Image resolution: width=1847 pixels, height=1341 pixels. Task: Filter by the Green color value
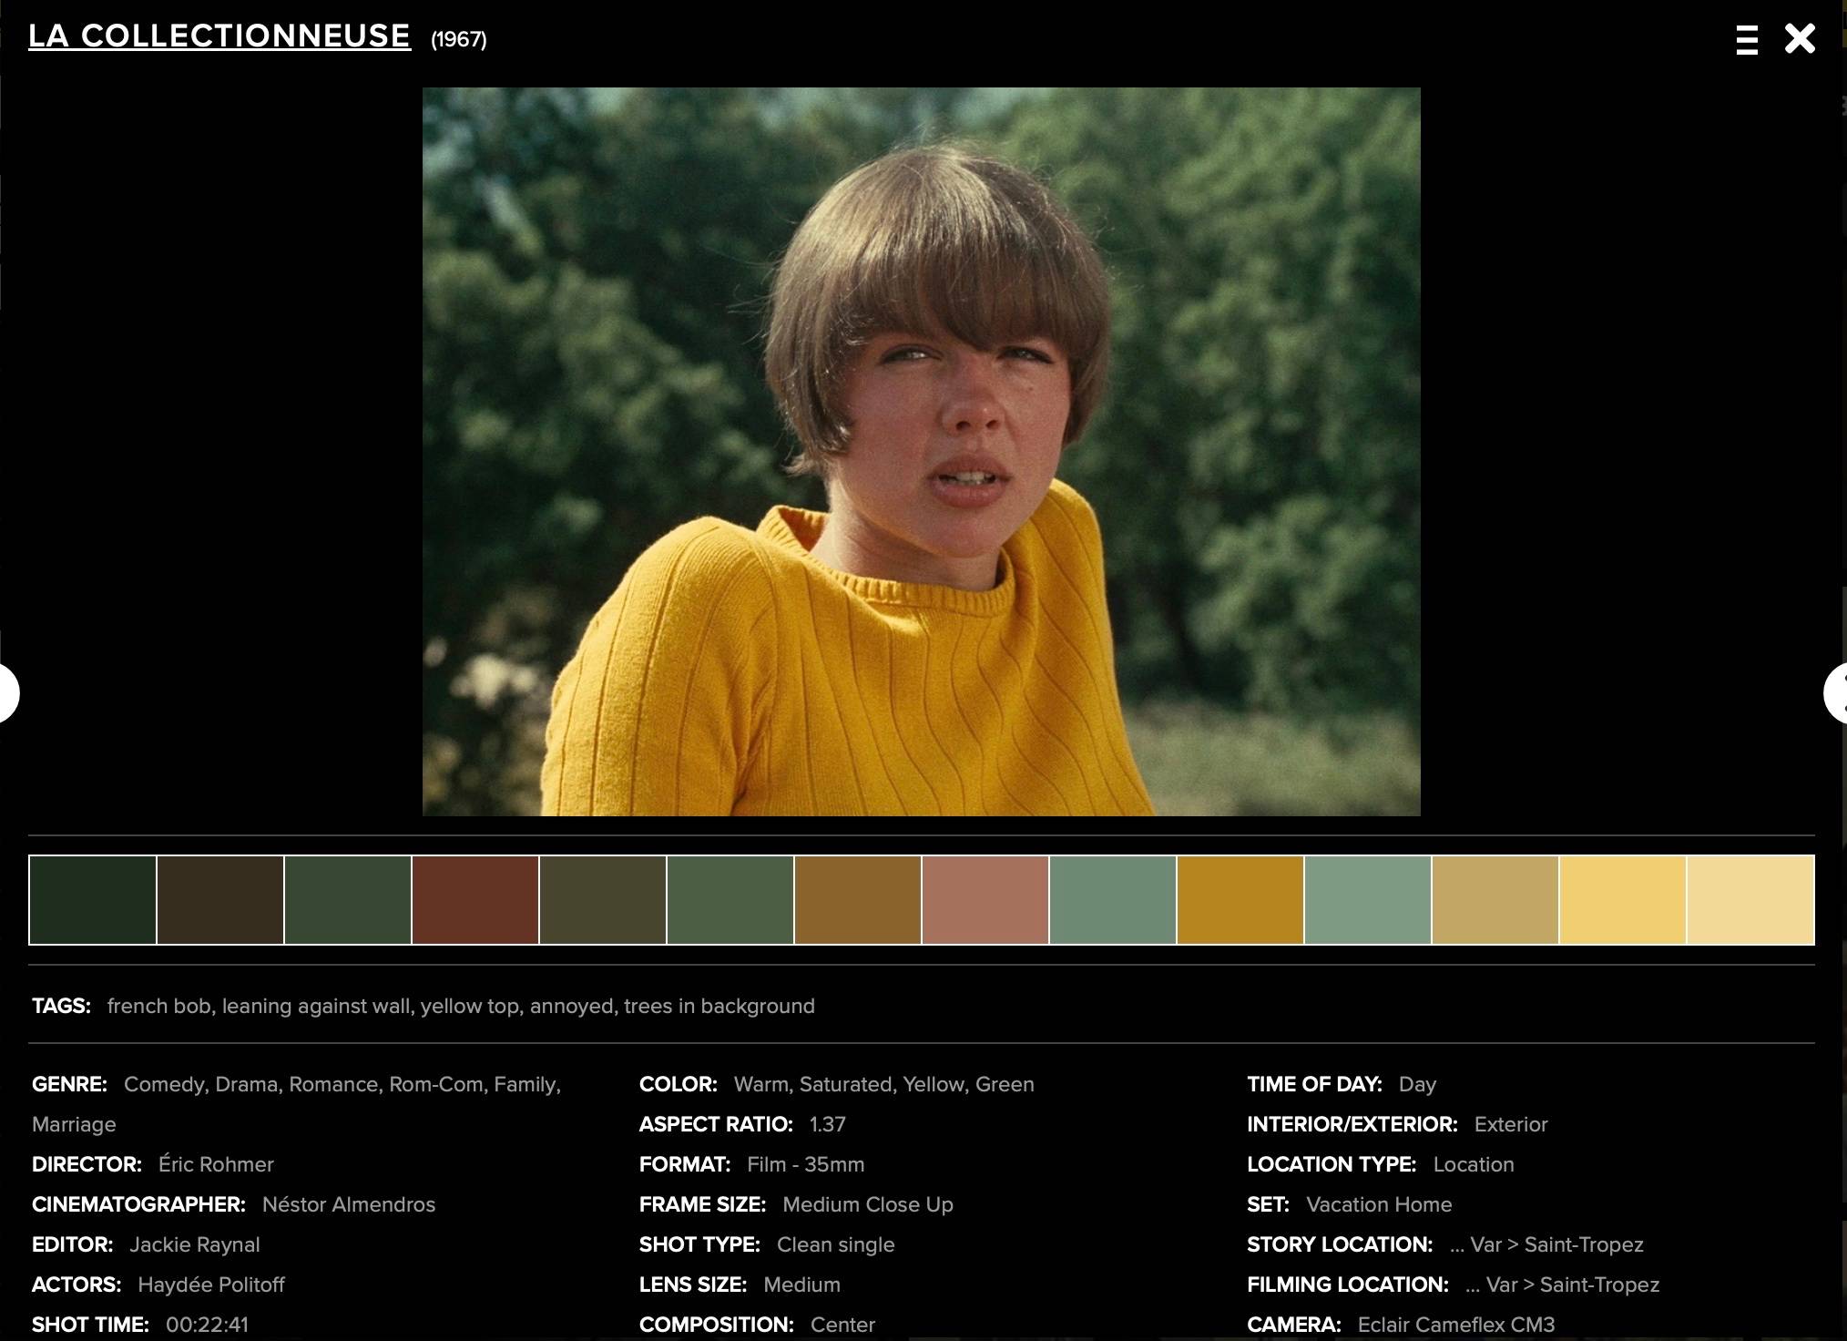[1005, 1084]
